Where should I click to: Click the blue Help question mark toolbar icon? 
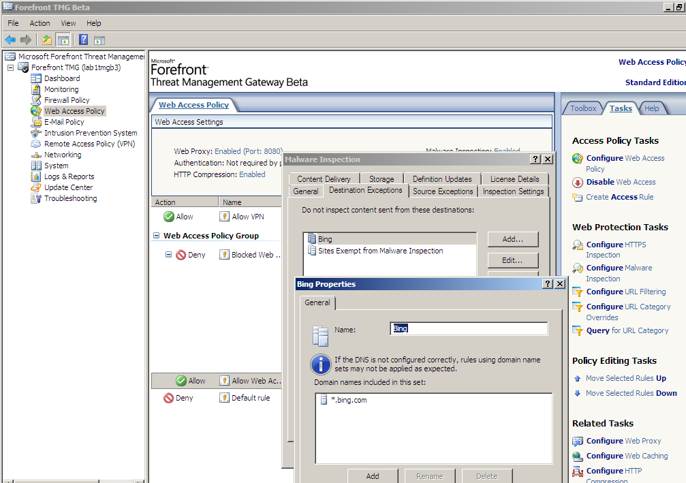click(x=84, y=40)
